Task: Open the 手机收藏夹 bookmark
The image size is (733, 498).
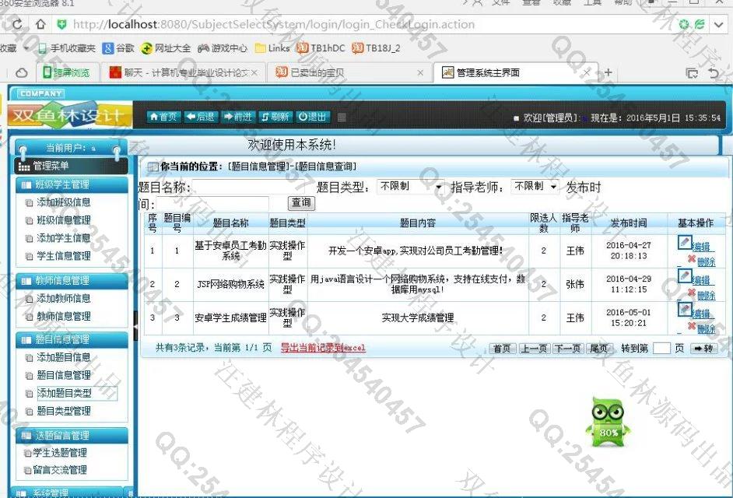Action: coord(66,48)
